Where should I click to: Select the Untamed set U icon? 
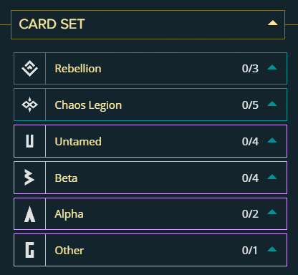(29, 141)
